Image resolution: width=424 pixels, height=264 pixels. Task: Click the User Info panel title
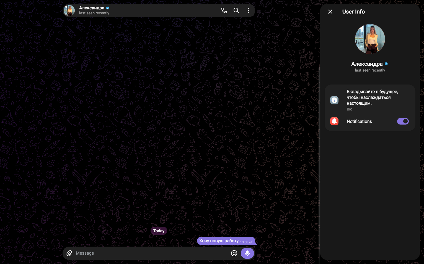point(353,12)
